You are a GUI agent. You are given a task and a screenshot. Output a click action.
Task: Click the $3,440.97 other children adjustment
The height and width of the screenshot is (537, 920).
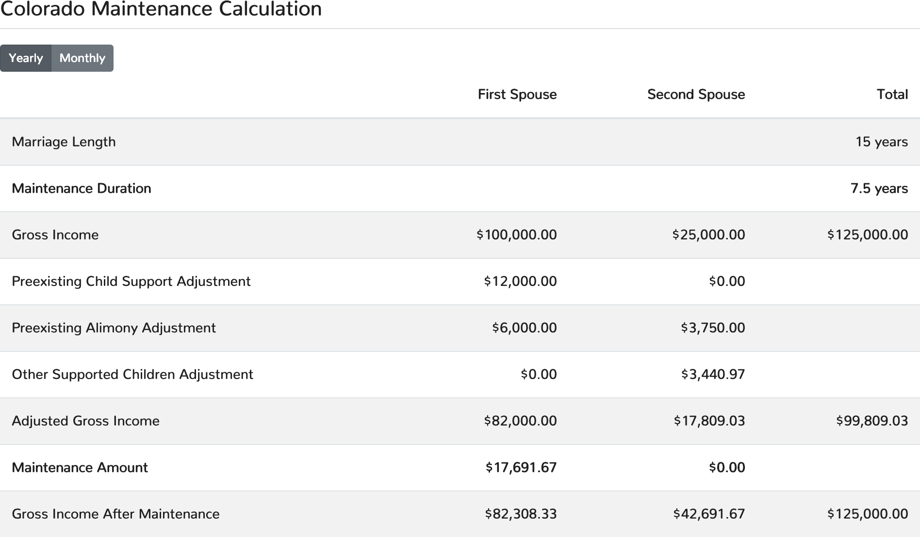click(712, 375)
